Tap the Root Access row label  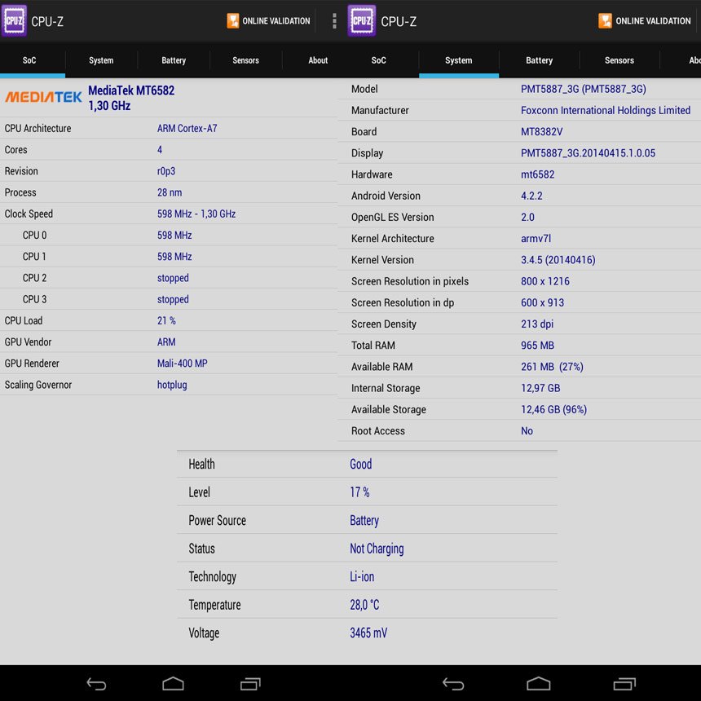[x=378, y=431]
